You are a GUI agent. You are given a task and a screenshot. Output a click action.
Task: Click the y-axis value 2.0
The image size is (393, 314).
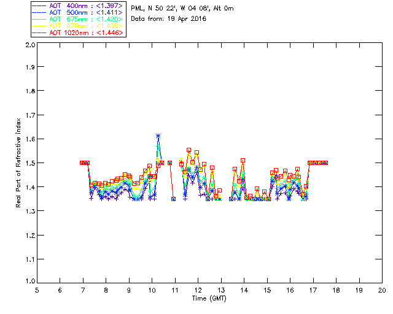point(30,45)
